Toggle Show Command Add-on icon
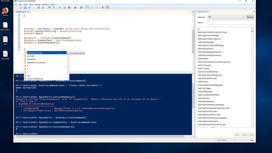 point(107,8)
